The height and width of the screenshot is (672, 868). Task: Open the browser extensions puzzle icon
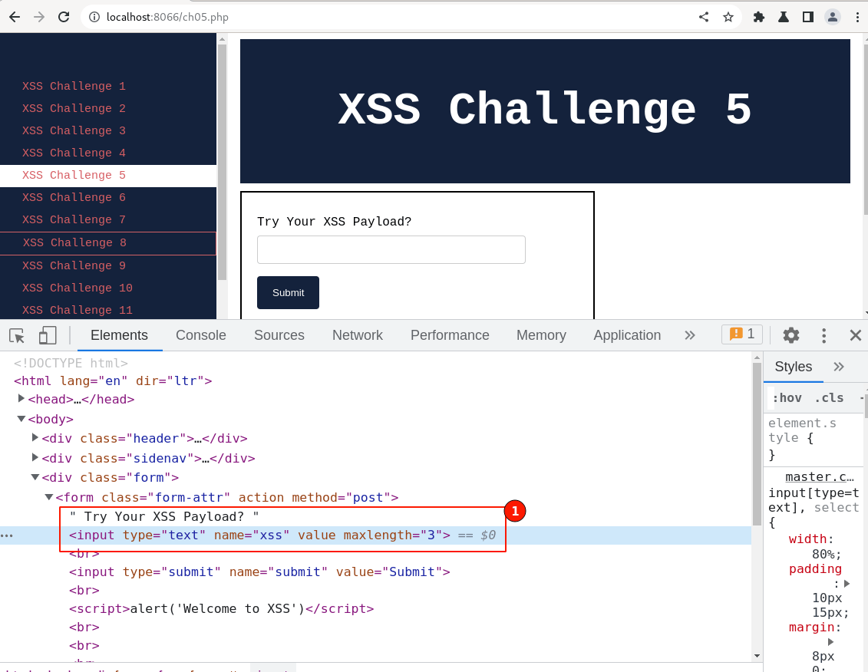tap(759, 17)
